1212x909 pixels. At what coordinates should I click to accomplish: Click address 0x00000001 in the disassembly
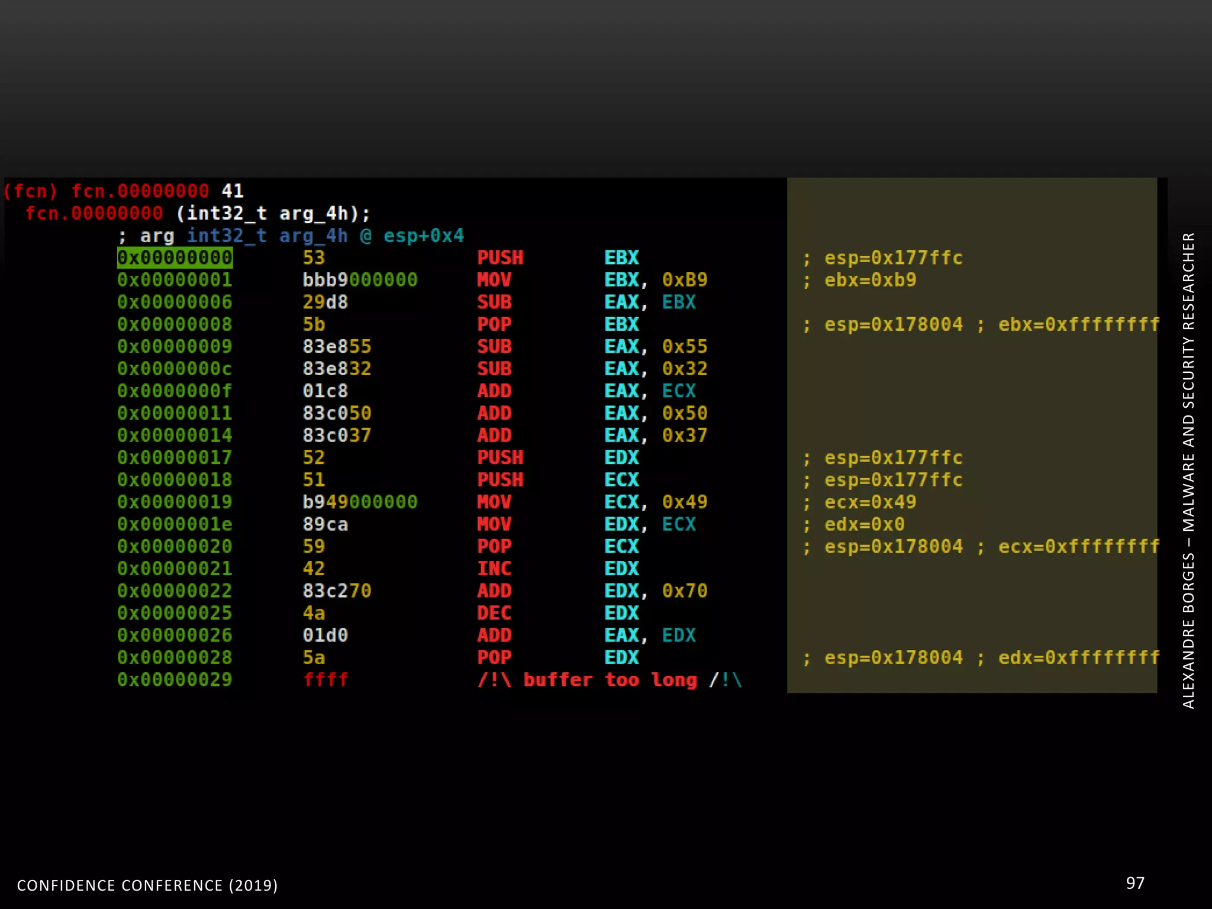(x=175, y=280)
